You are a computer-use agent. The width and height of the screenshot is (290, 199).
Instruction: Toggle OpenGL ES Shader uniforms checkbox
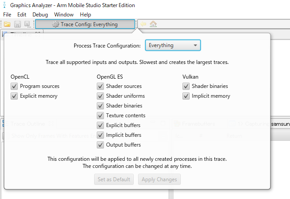click(100, 96)
